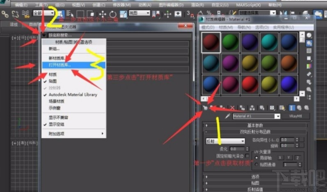Open the 工具(T) menu
This screenshot has width=327, height=192.
click(x=41, y=5)
